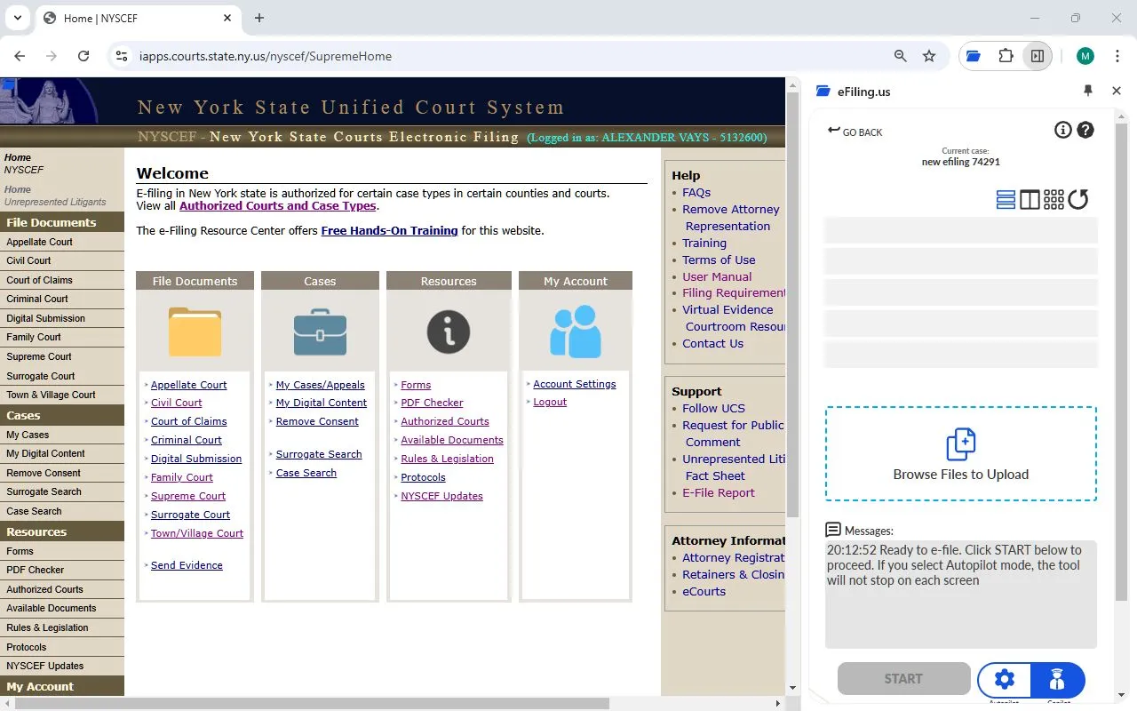Select the Autopilot gear mode
Screen dimensions: 1137x711
[1005, 680]
